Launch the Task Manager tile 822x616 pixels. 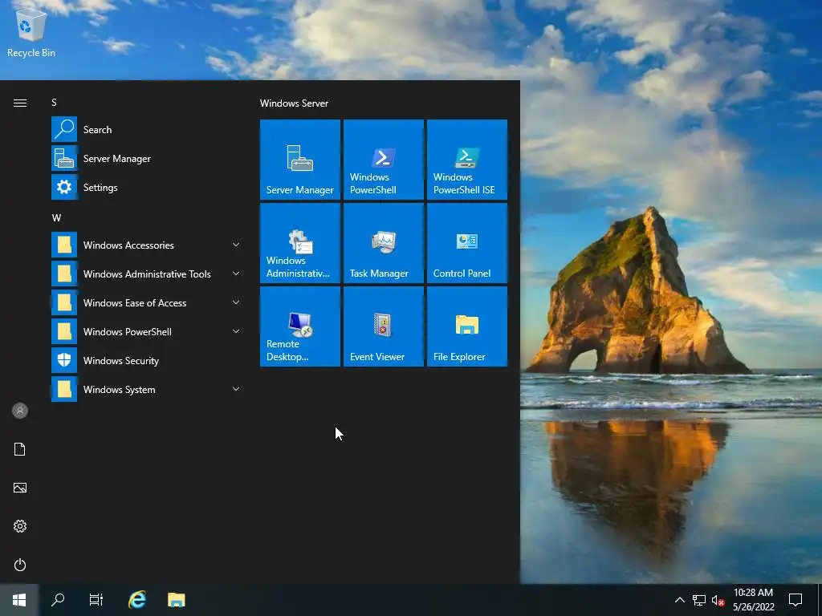click(x=383, y=242)
